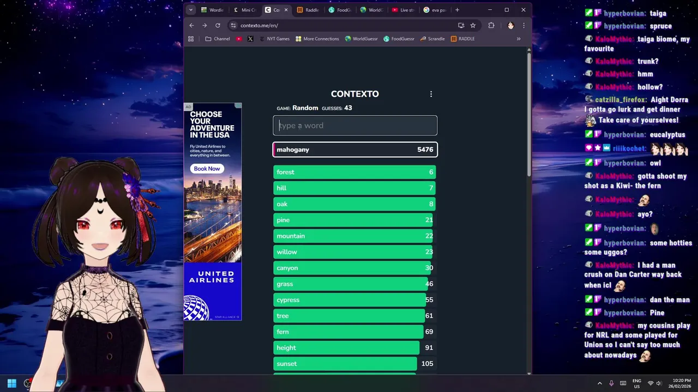Expand the overflow bookmarks chevron

[x=518, y=39]
